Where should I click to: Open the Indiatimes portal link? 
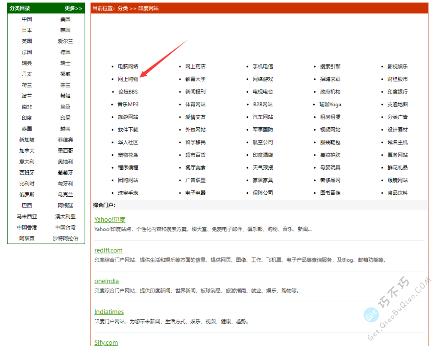coord(109,312)
